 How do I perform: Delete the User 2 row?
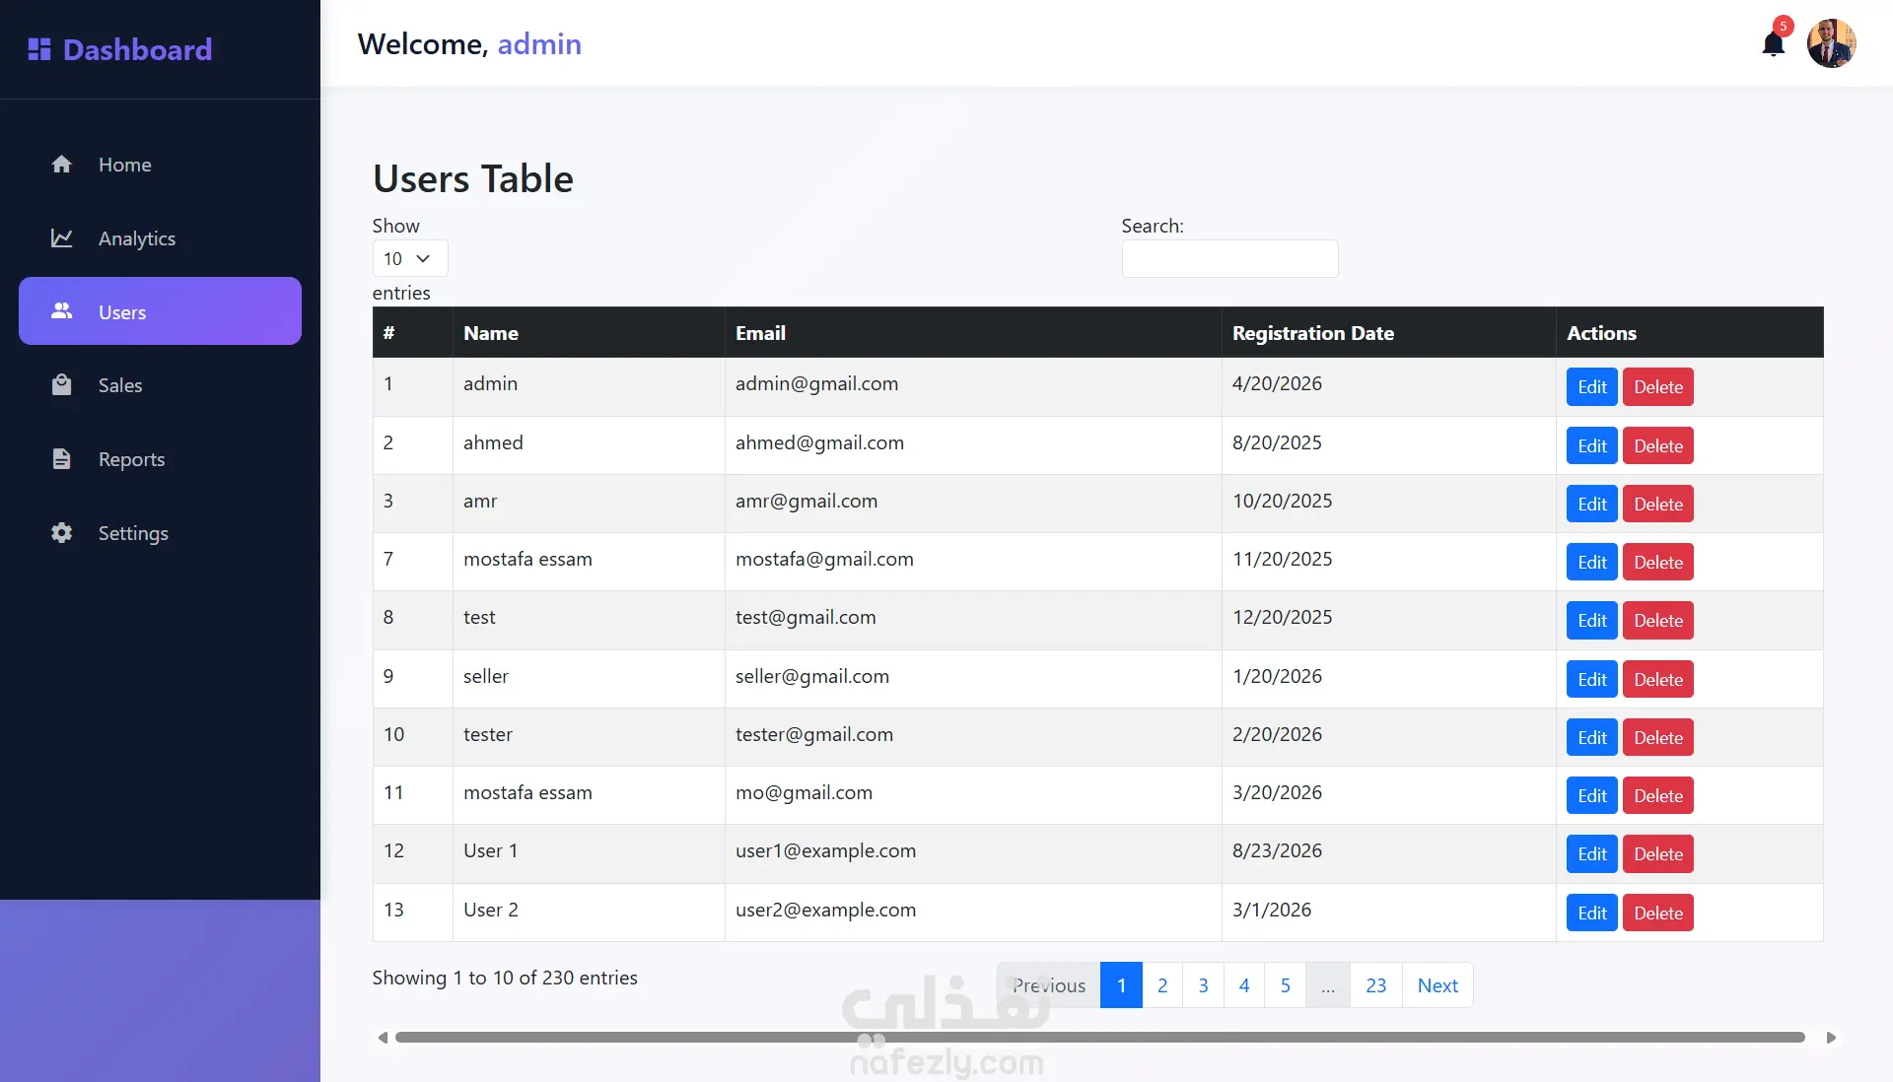pyautogui.click(x=1658, y=913)
